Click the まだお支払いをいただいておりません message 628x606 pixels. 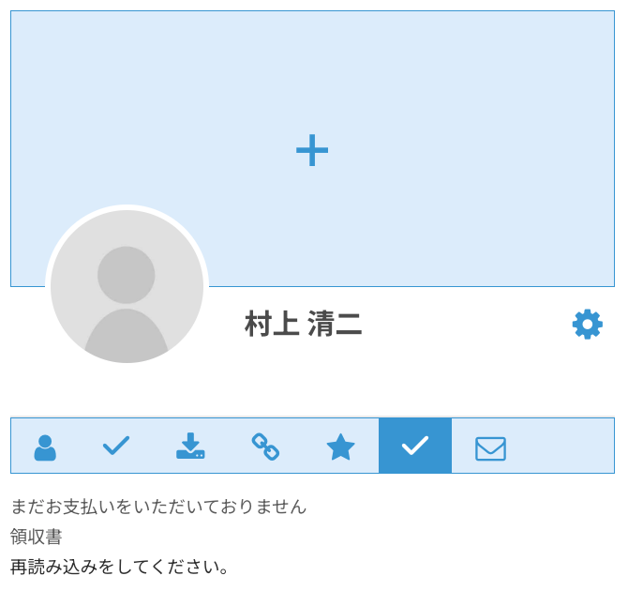click(x=158, y=507)
